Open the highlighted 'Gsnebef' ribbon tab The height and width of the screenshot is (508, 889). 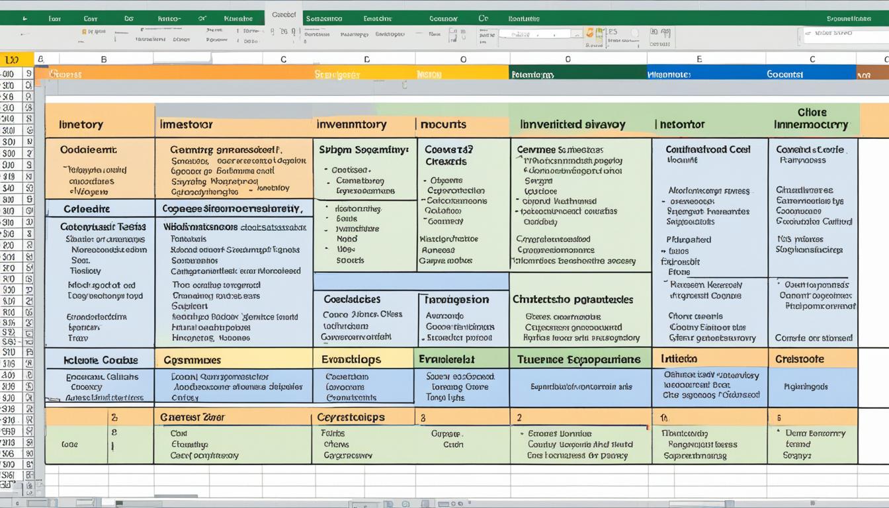(284, 15)
